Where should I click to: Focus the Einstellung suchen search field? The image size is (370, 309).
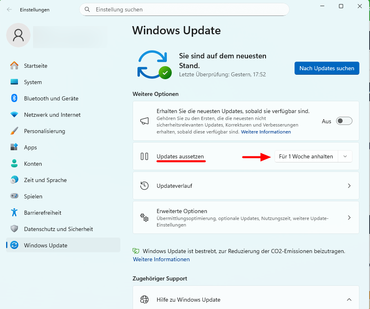click(x=184, y=9)
